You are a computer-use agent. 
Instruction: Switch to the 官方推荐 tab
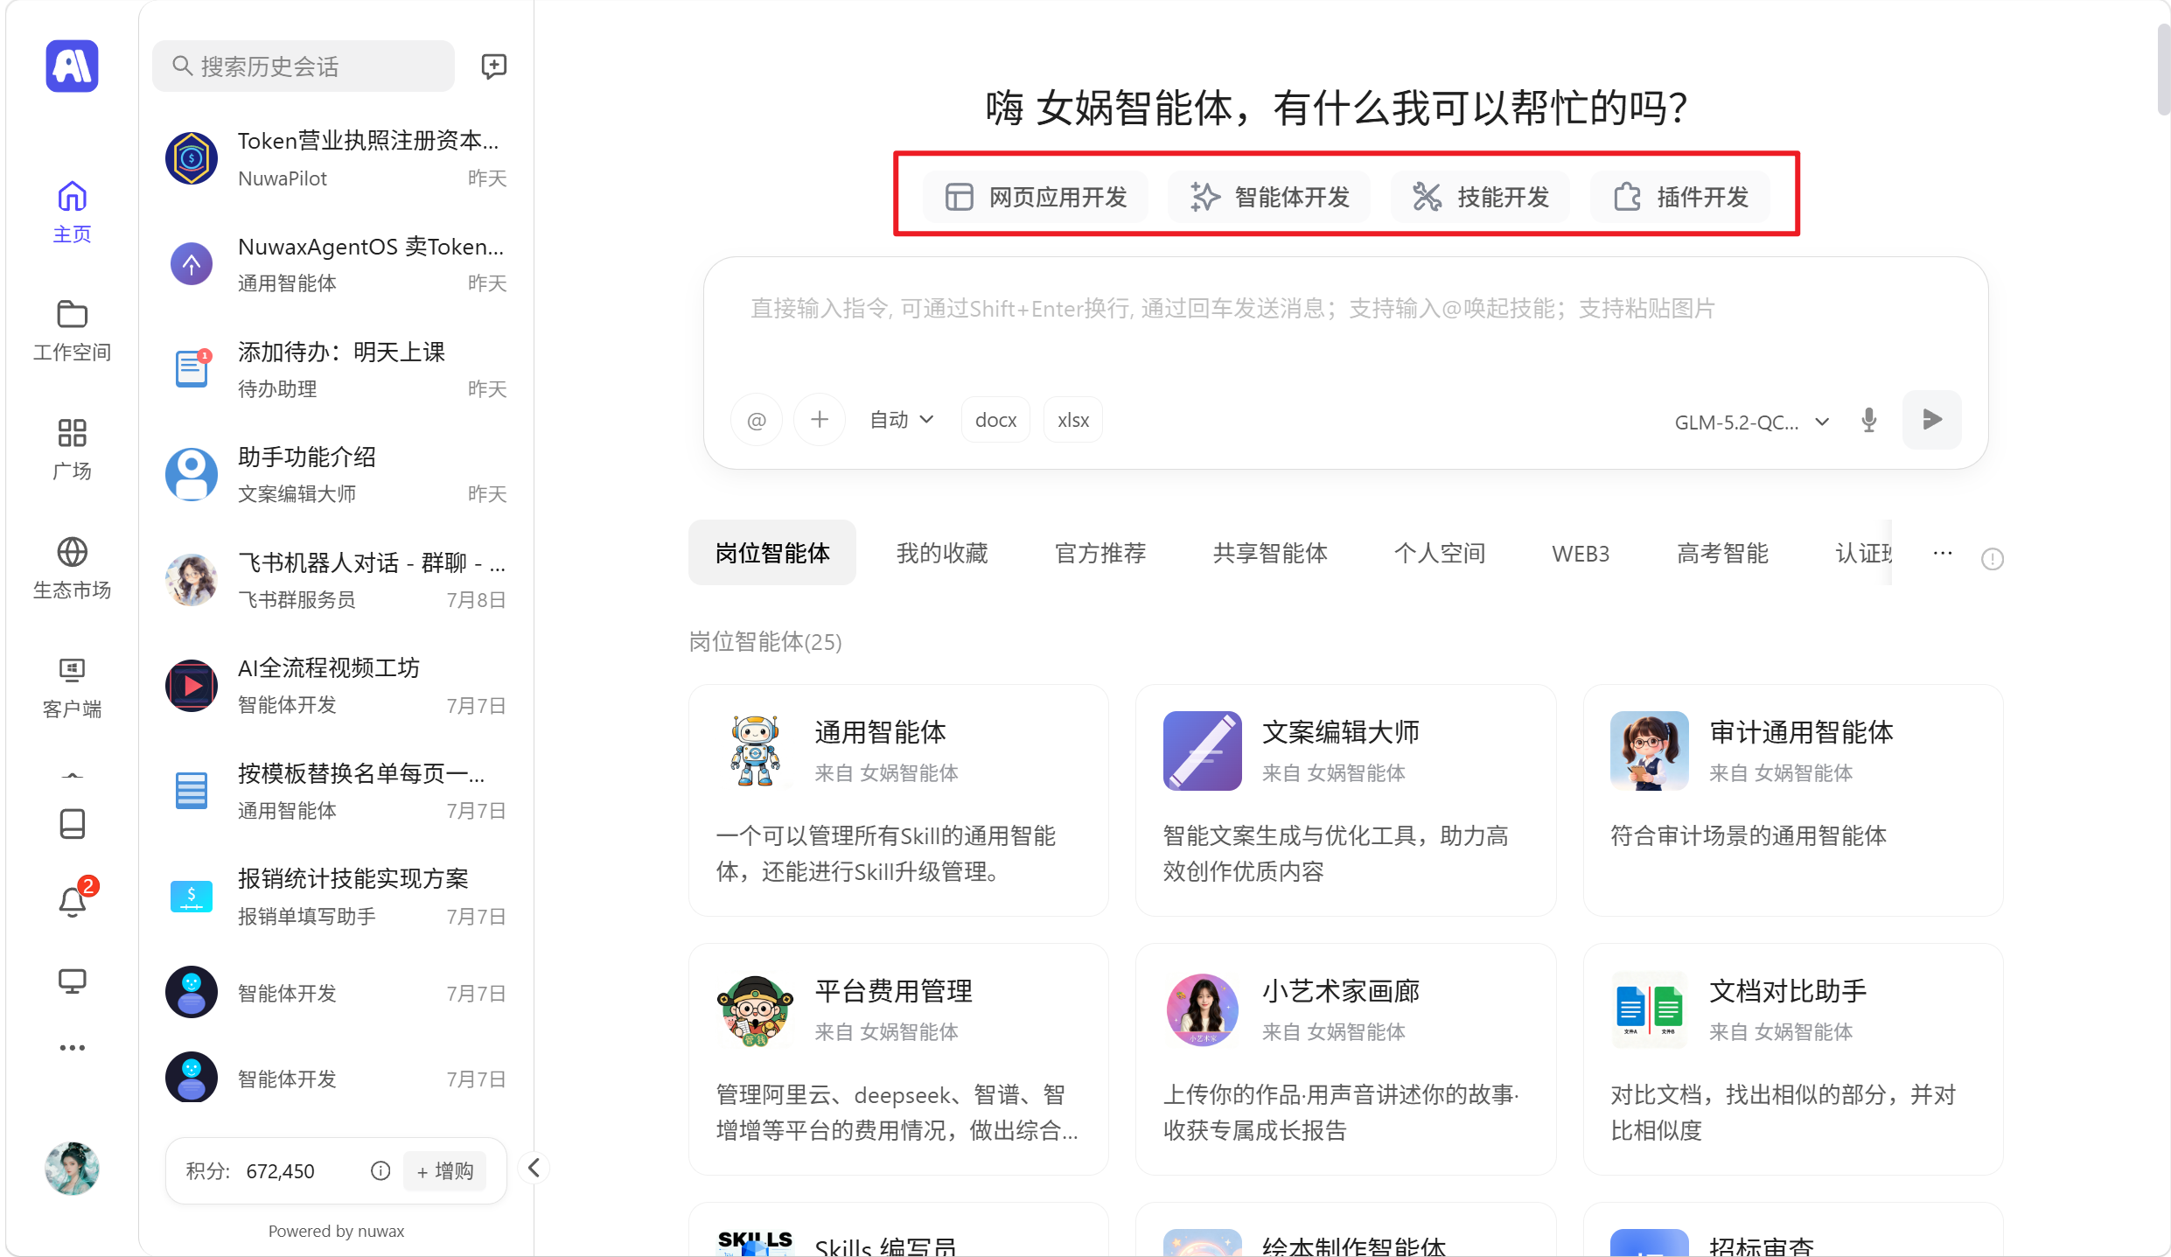[x=1100, y=553]
